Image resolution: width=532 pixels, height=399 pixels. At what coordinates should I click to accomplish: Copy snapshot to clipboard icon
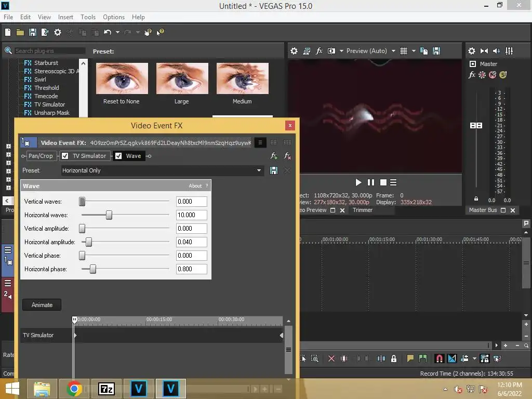pos(424,51)
